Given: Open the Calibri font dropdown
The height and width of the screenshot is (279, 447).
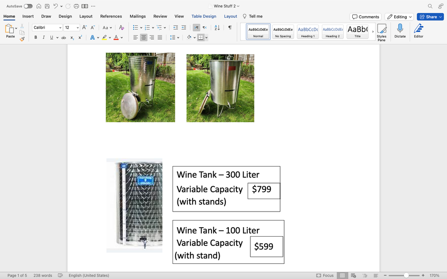Looking at the screenshot, I should click(46, 27).
